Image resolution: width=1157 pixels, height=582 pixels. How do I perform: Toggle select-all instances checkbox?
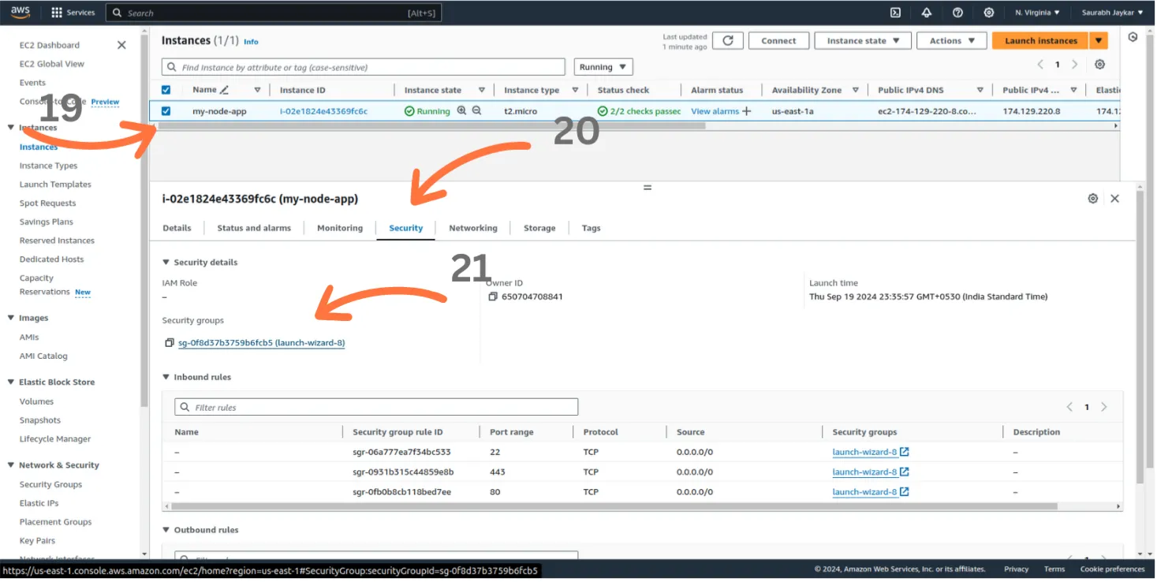pyautogui.click(x=166, y=90)
